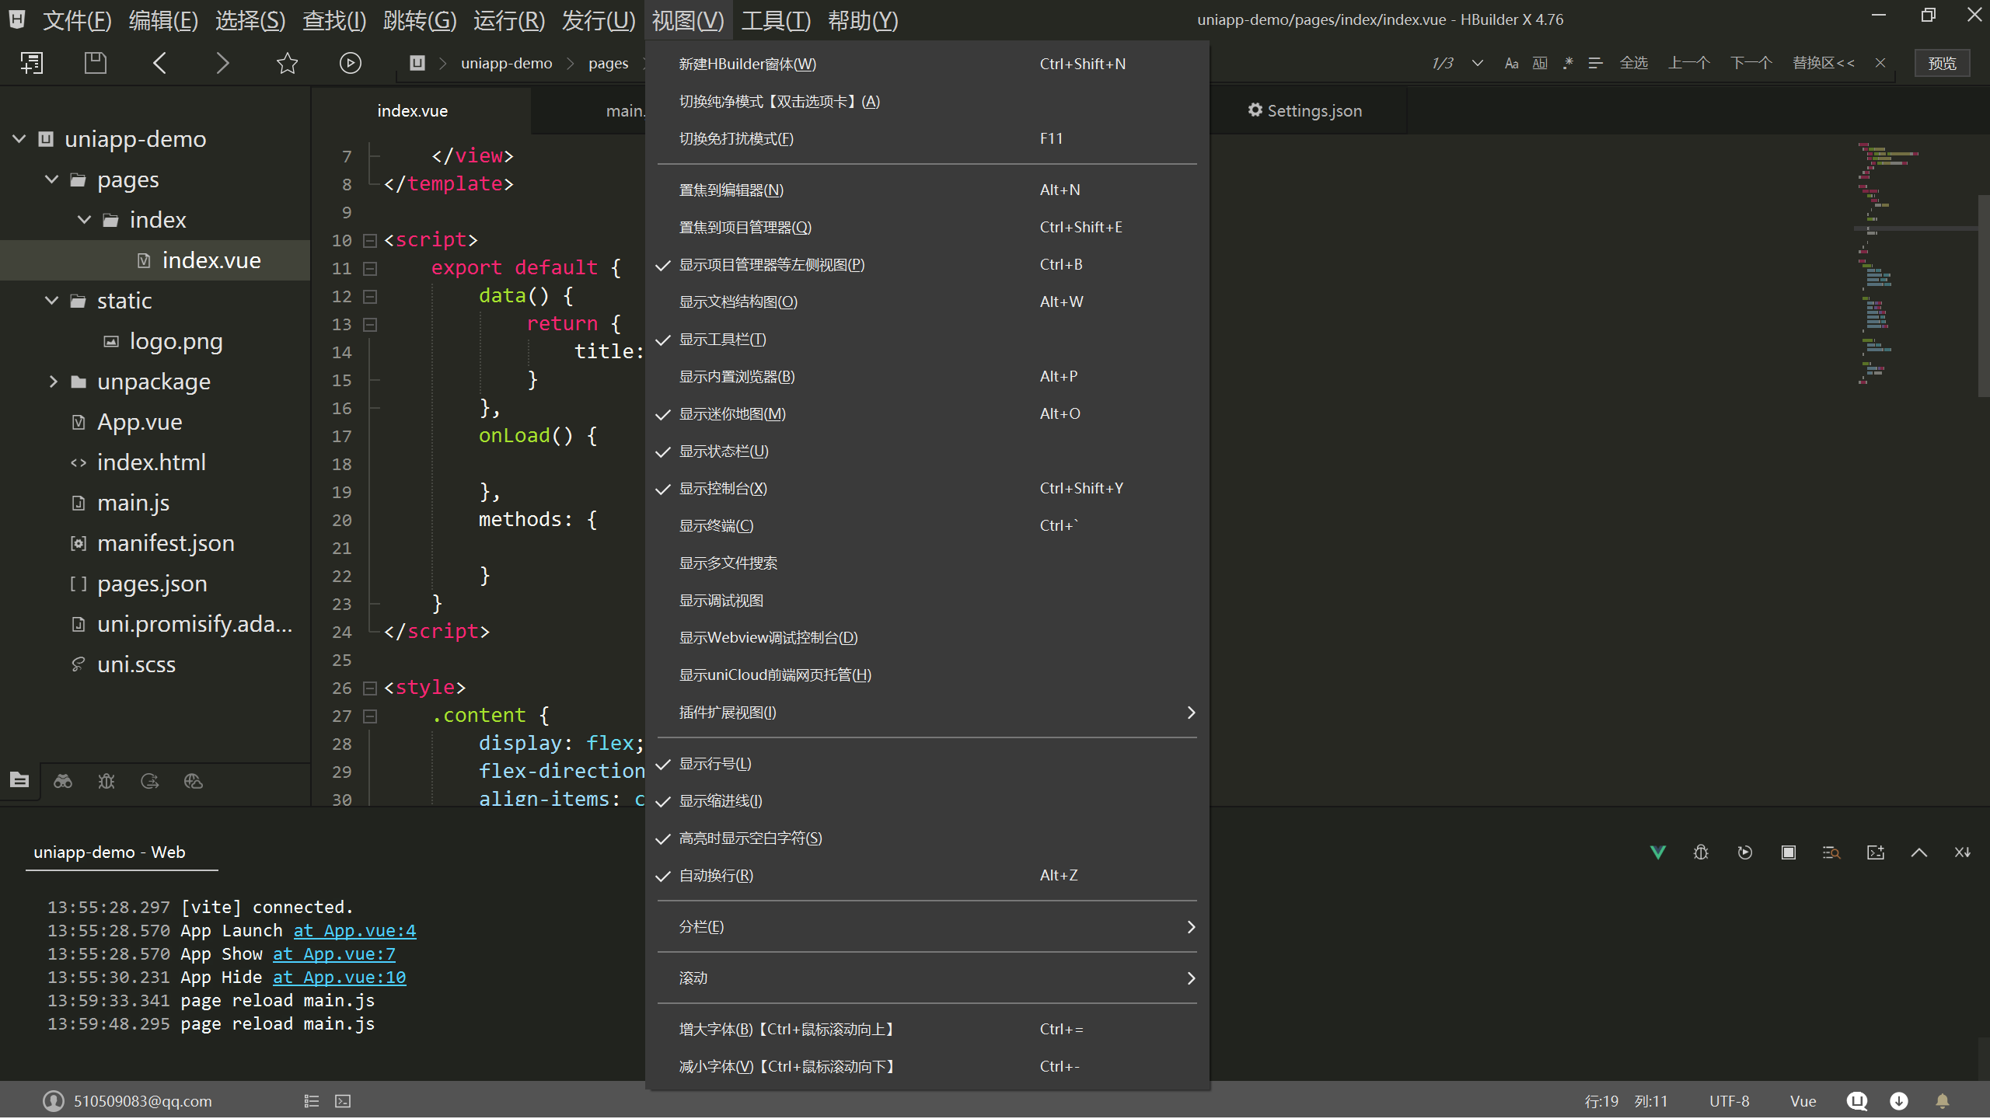Expand the unpackage folder
Viewport: 1990px width, 1119px height.
point(53,382)
